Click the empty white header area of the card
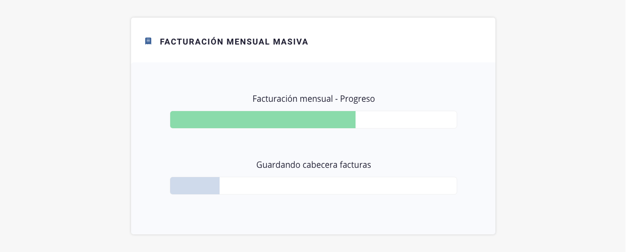Viewport: 626px width, 252px height. [401, 41]
